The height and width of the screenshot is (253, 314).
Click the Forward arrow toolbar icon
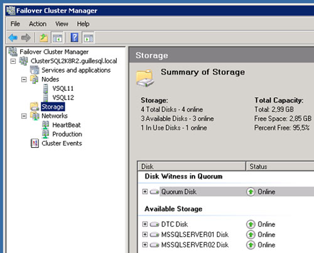click(x=26, y=38)
